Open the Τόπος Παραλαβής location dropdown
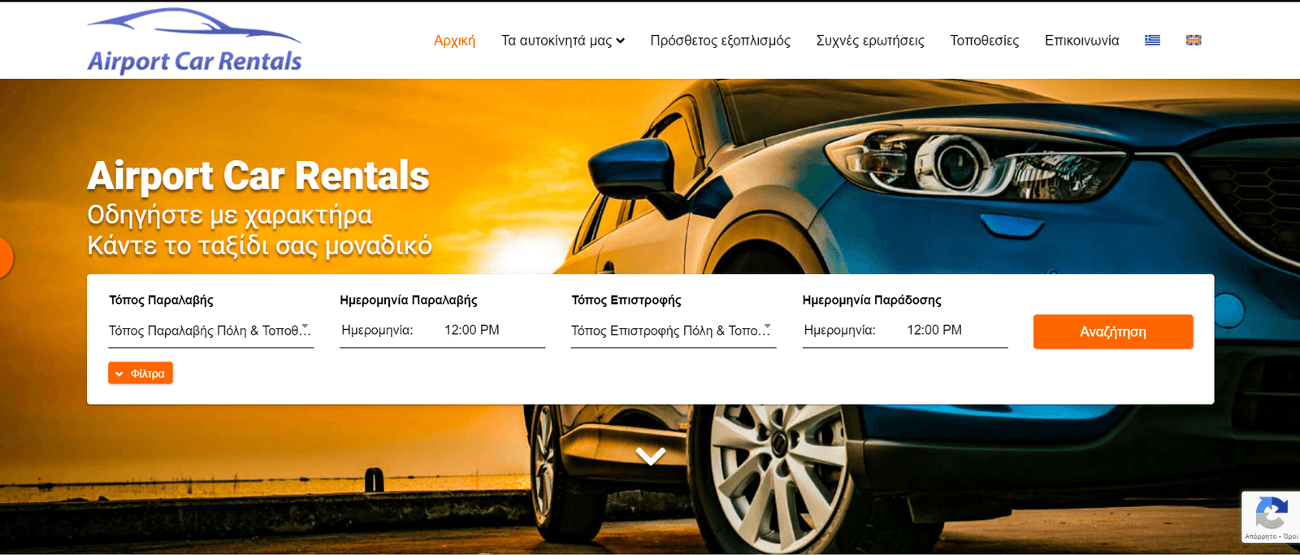The image size is (1300, 555). (x=210, y=331)
